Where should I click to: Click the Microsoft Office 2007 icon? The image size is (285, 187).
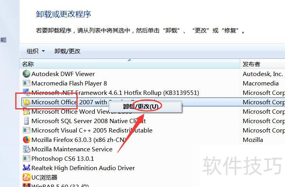(27, 102)
